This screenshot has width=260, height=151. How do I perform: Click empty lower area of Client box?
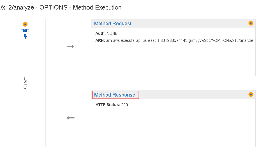point(25,126)
